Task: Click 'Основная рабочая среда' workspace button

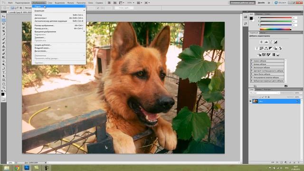Action: tap(243, 3)
